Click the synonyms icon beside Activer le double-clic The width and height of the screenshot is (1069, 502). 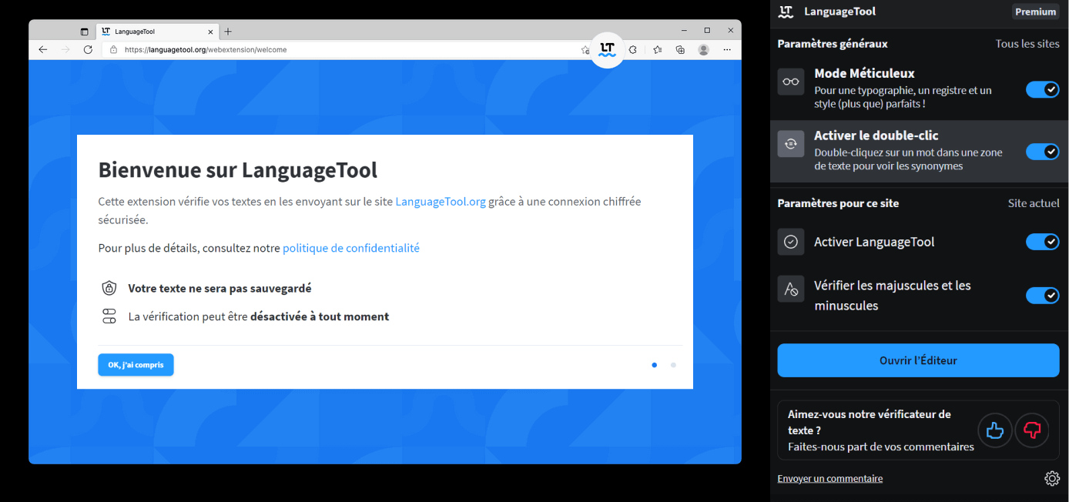pyautogui.click(x=791, y=143)
